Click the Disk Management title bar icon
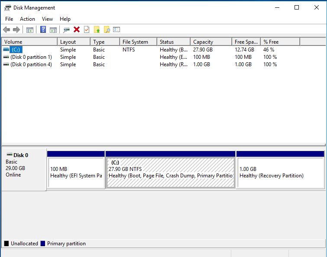Viewport: 327px width, 257px height. coord(7,8)
